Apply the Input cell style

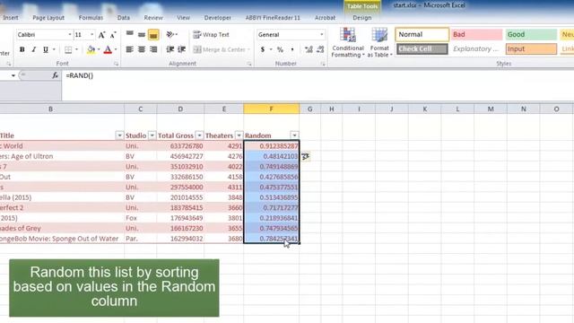click(x=531, y=48)
